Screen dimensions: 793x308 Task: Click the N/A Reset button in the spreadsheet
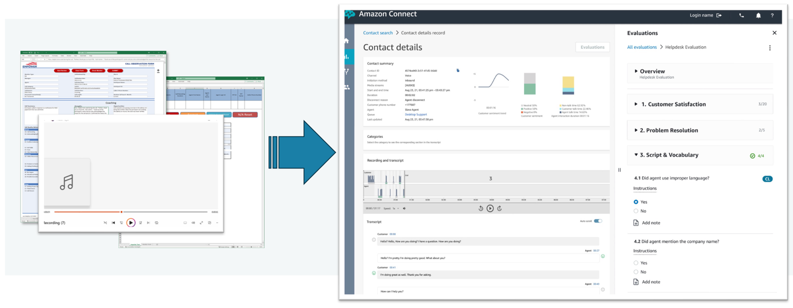245,115
